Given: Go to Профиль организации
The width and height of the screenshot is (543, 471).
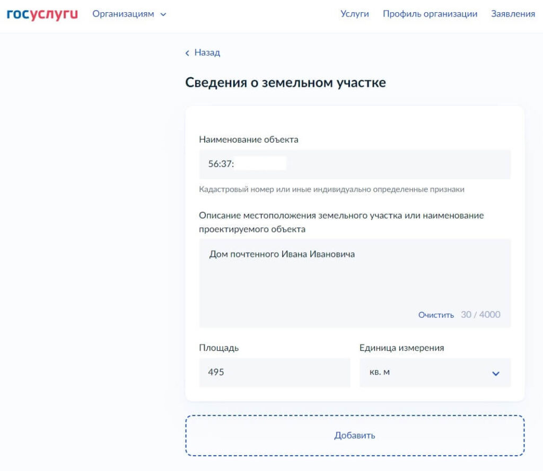Looking at the screenshot, I should click(x=430, y=14).
